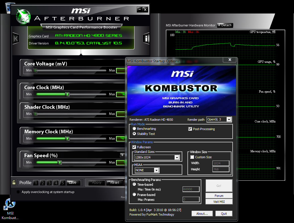Open the MSI Kombustor desktop shortcut
The image size is (294, 223).
(10, 209)
